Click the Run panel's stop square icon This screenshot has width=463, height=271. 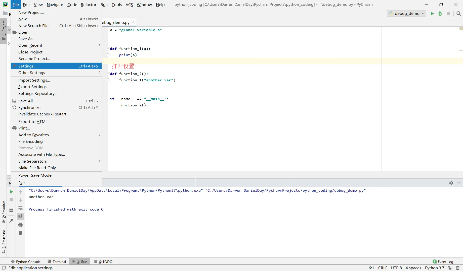[x=11, y=200]
